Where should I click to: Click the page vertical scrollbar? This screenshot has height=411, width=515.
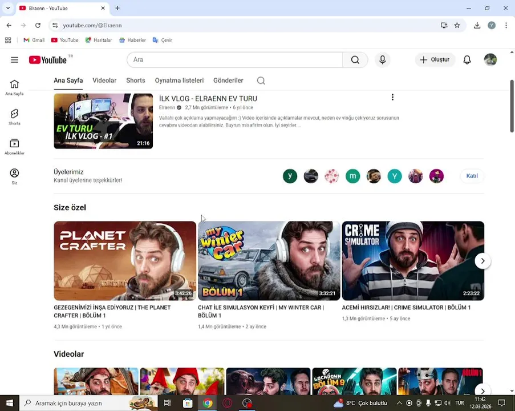[512, 106]
